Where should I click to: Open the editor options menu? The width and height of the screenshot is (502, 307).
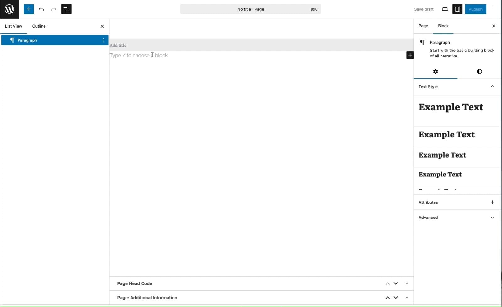pyautogui.click(x=494, y=9)
